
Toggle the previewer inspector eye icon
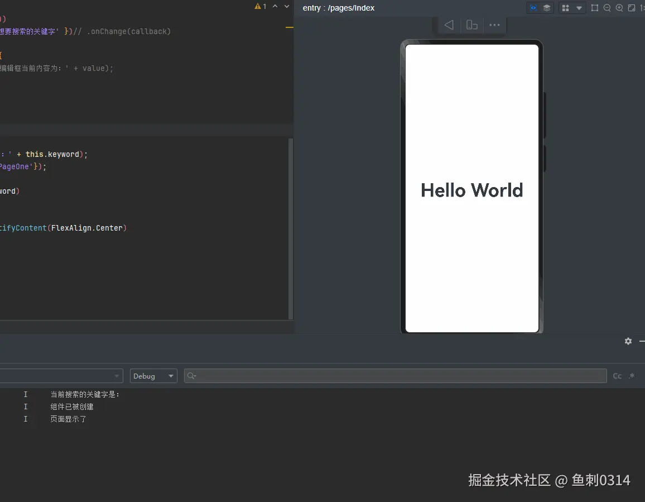click(534, 8)
